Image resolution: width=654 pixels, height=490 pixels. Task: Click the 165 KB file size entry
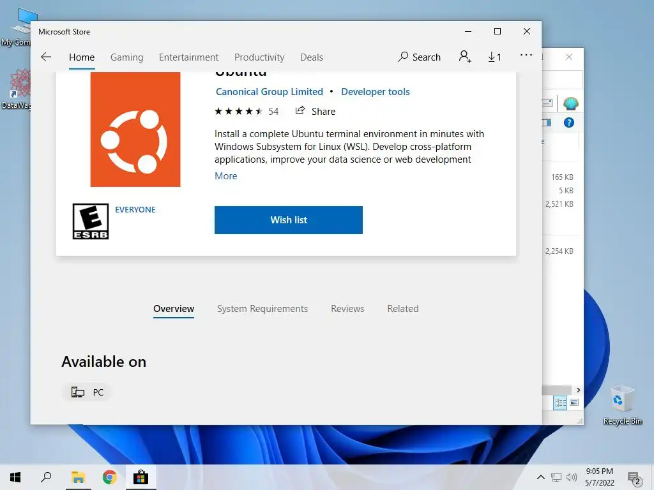562,177
